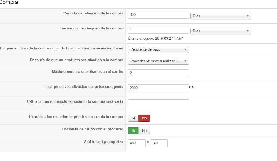
Task: Open the Proceder siempre a realizar dropdown
Action: coord(158,61)
